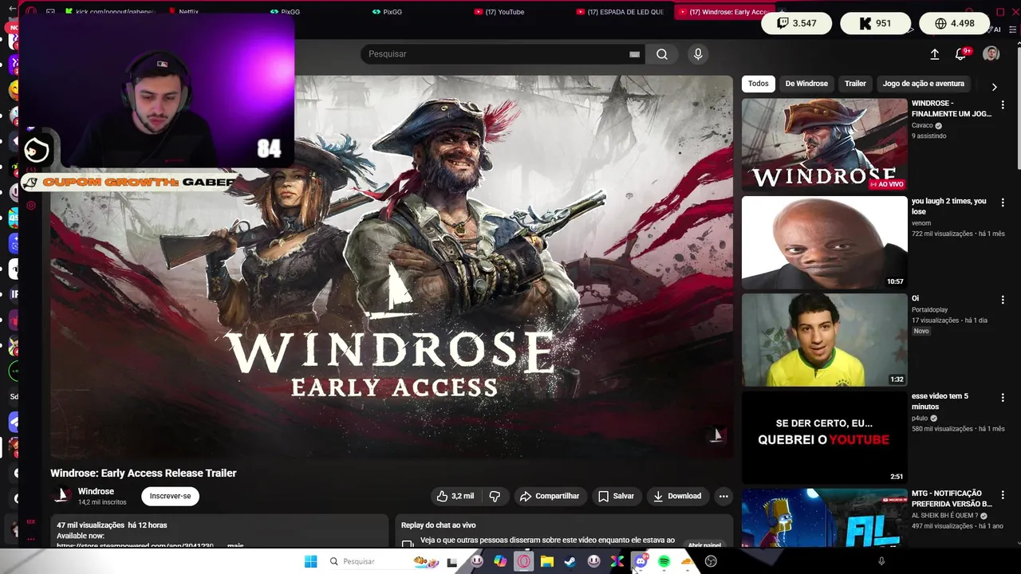Open Task View in the taskbar
The width and height of the screenshot is (1021, 574).
(x=452, y=561)
